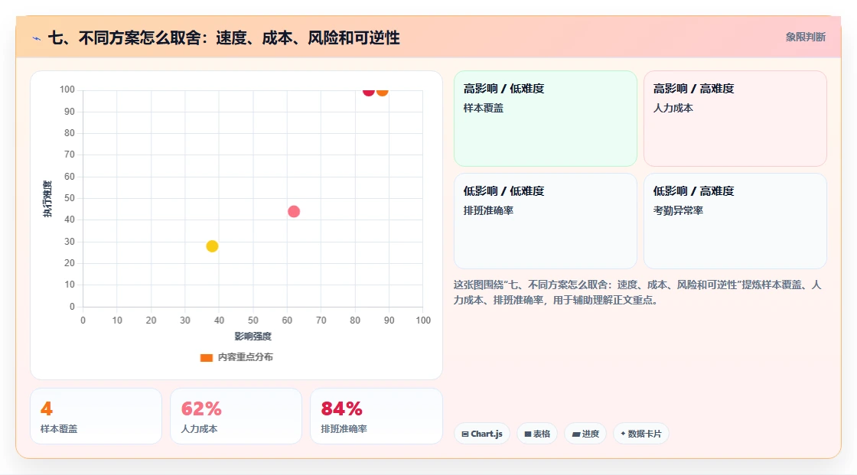
Task: Click the 进度 tag icon
Action: click(x=576, y=434)
